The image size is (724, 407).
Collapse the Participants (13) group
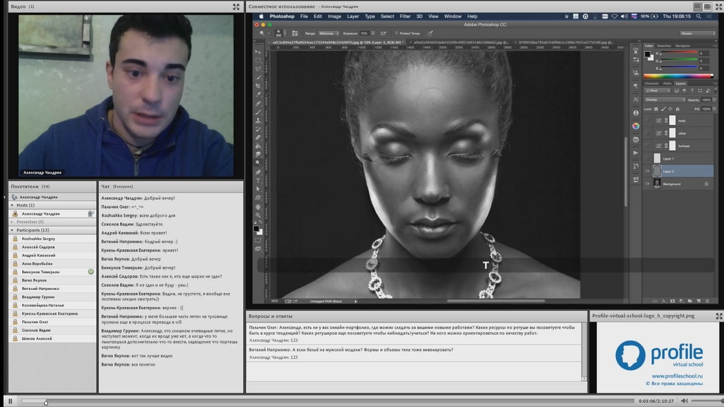pos(13,230)
